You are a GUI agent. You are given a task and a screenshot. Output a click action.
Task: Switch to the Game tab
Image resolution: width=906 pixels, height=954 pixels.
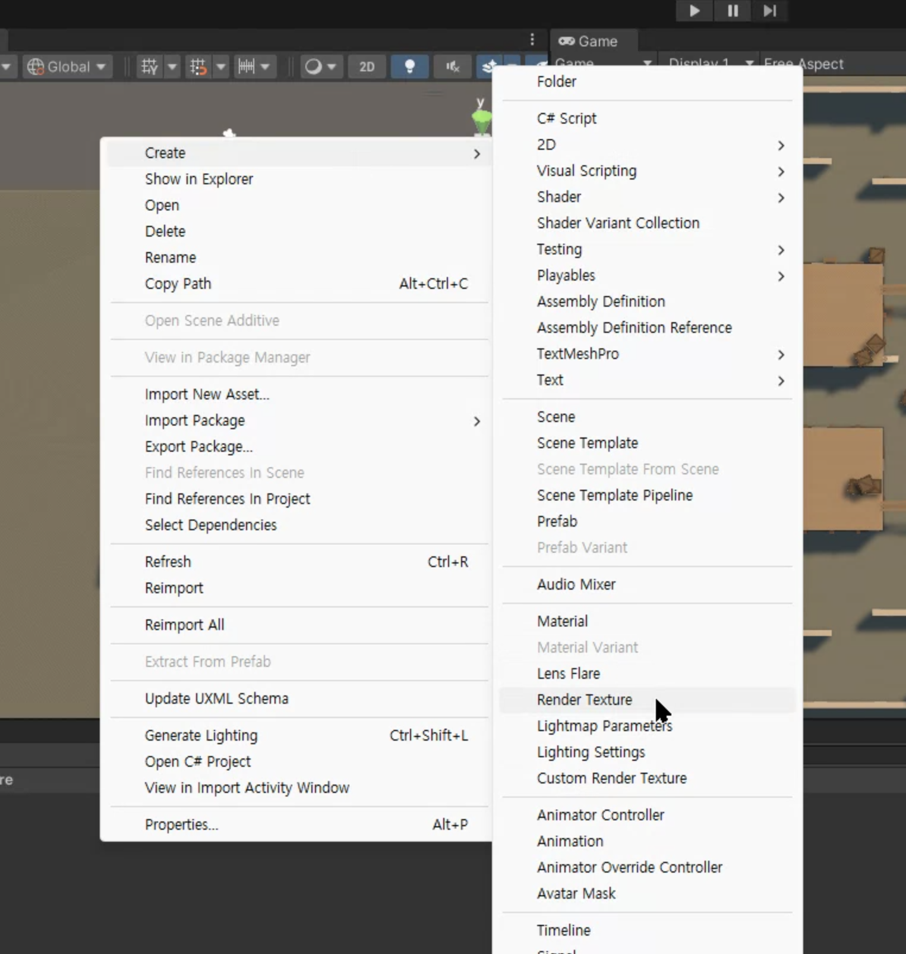tap(594, 41)
